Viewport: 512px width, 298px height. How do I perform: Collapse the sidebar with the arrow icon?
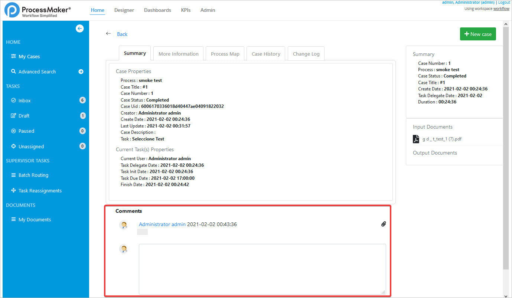[80, 29]
